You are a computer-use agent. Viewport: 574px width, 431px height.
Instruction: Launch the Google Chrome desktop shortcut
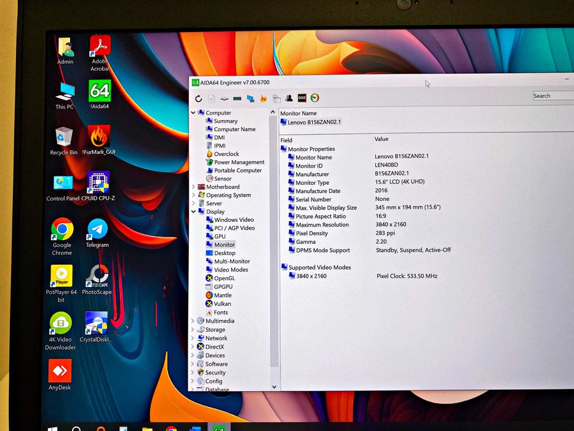[x=62, y=237]
